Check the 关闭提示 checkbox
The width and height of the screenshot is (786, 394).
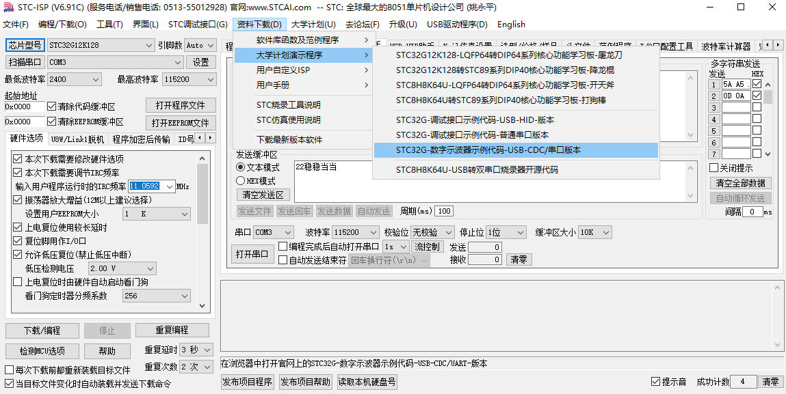tap(713, 168)
